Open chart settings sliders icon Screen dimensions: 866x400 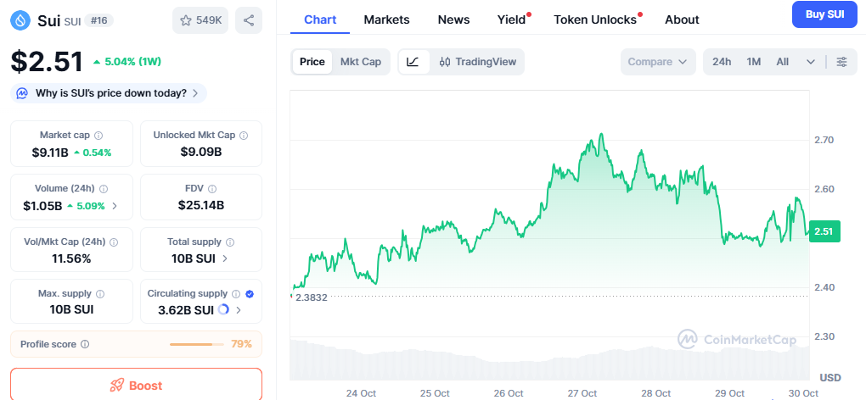click(841, 62)
